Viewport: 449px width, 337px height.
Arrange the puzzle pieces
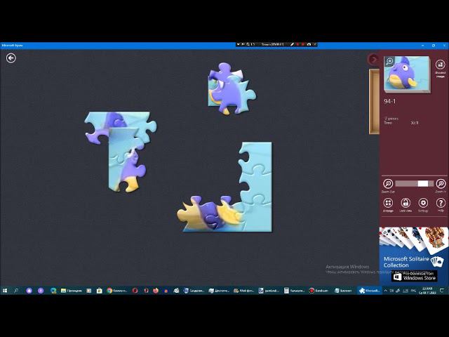388,205
